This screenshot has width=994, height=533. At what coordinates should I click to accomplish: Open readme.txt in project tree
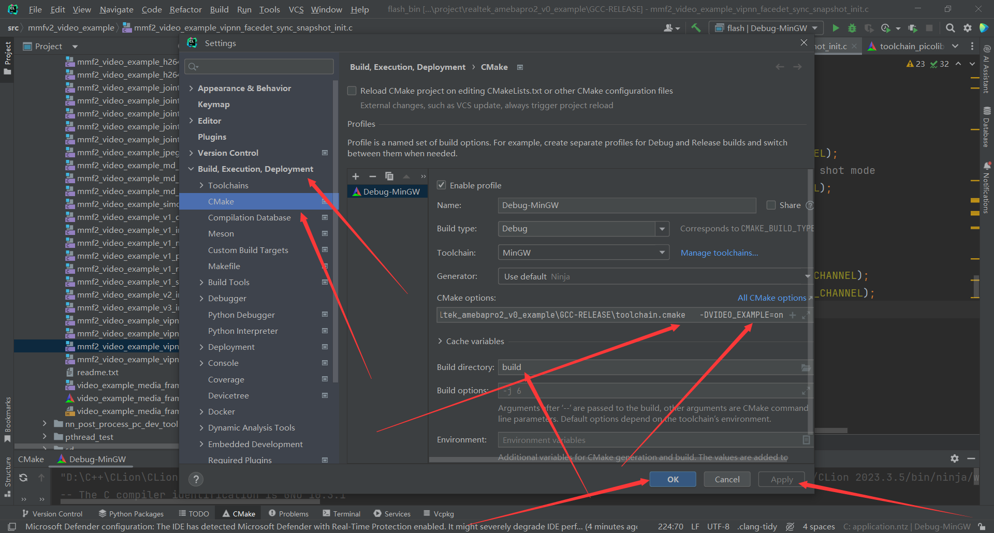[97, 373]
